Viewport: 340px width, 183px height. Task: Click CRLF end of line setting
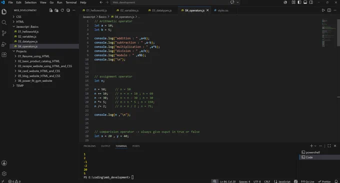pos(267,181)
